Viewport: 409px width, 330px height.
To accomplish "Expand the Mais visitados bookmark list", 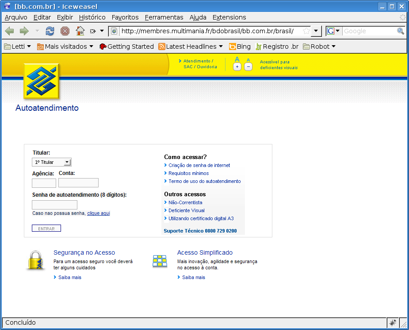I will [65, 47].
